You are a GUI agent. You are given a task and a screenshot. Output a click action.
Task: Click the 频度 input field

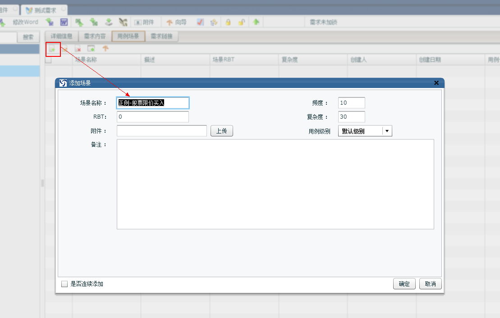click(x=351, y=103)
